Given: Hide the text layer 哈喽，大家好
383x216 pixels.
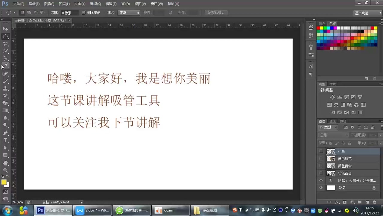Looking at the screenshot, I should (x=321, y=180).
